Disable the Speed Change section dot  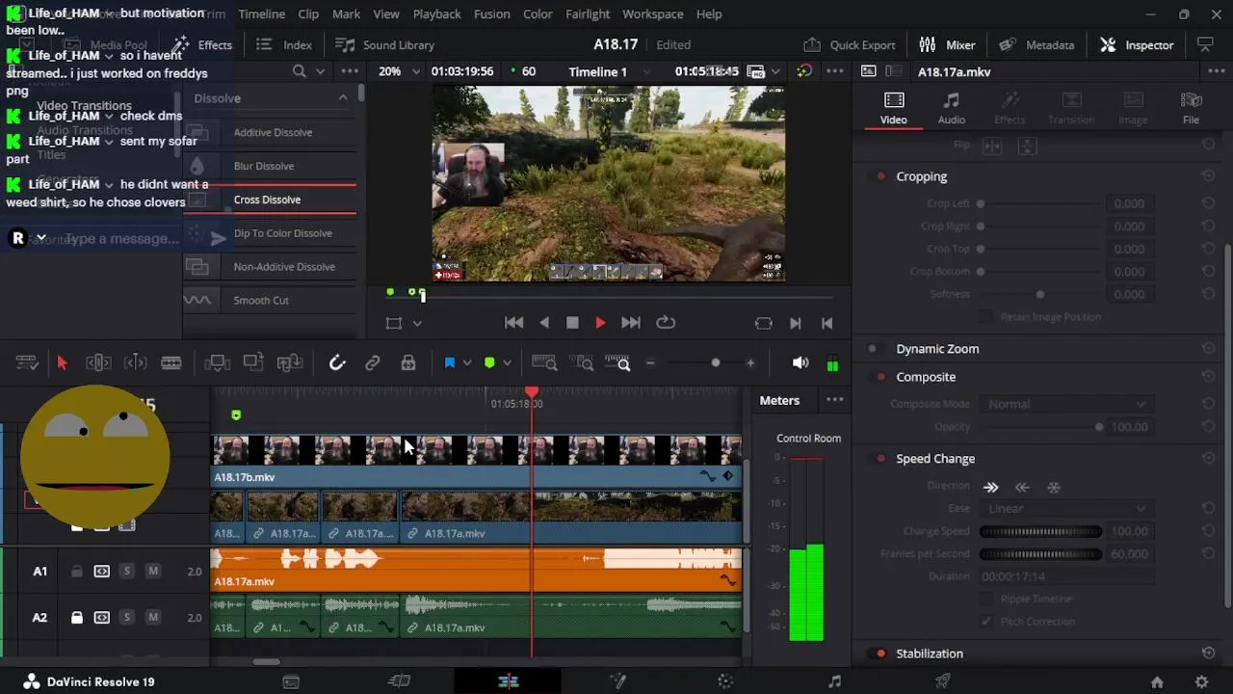point(880,459)
